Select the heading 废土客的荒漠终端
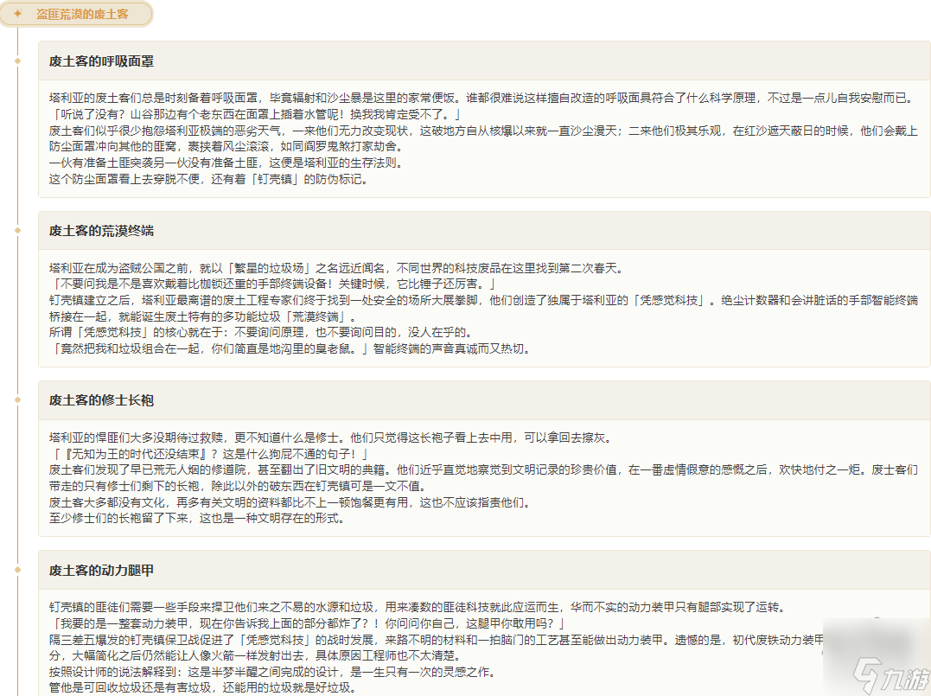 [101, 231]
